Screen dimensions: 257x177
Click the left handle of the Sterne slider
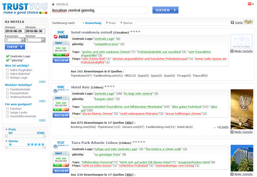click(6, 147)
